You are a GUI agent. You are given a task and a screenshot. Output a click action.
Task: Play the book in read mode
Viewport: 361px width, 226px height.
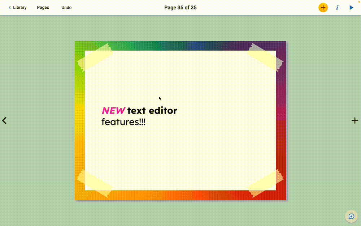coord(351,7)
